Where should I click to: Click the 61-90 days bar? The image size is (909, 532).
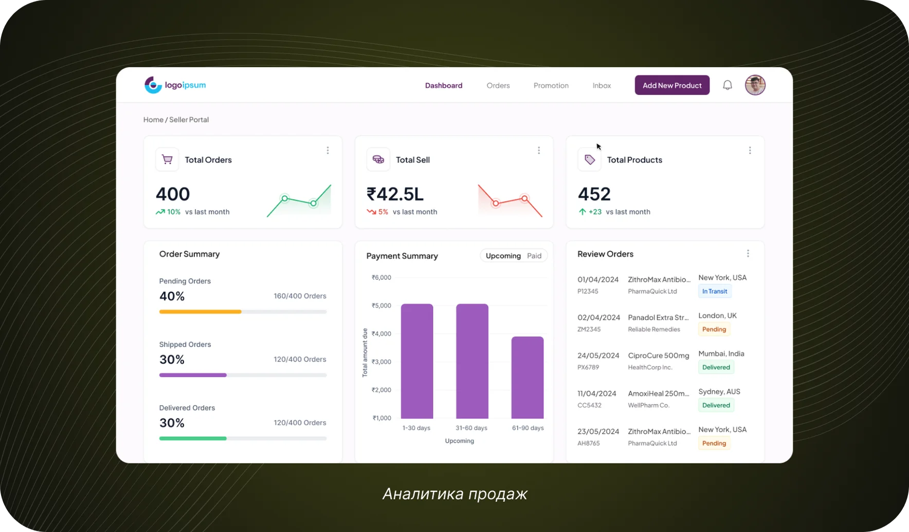pyautogui.click(x=528, y=377)
